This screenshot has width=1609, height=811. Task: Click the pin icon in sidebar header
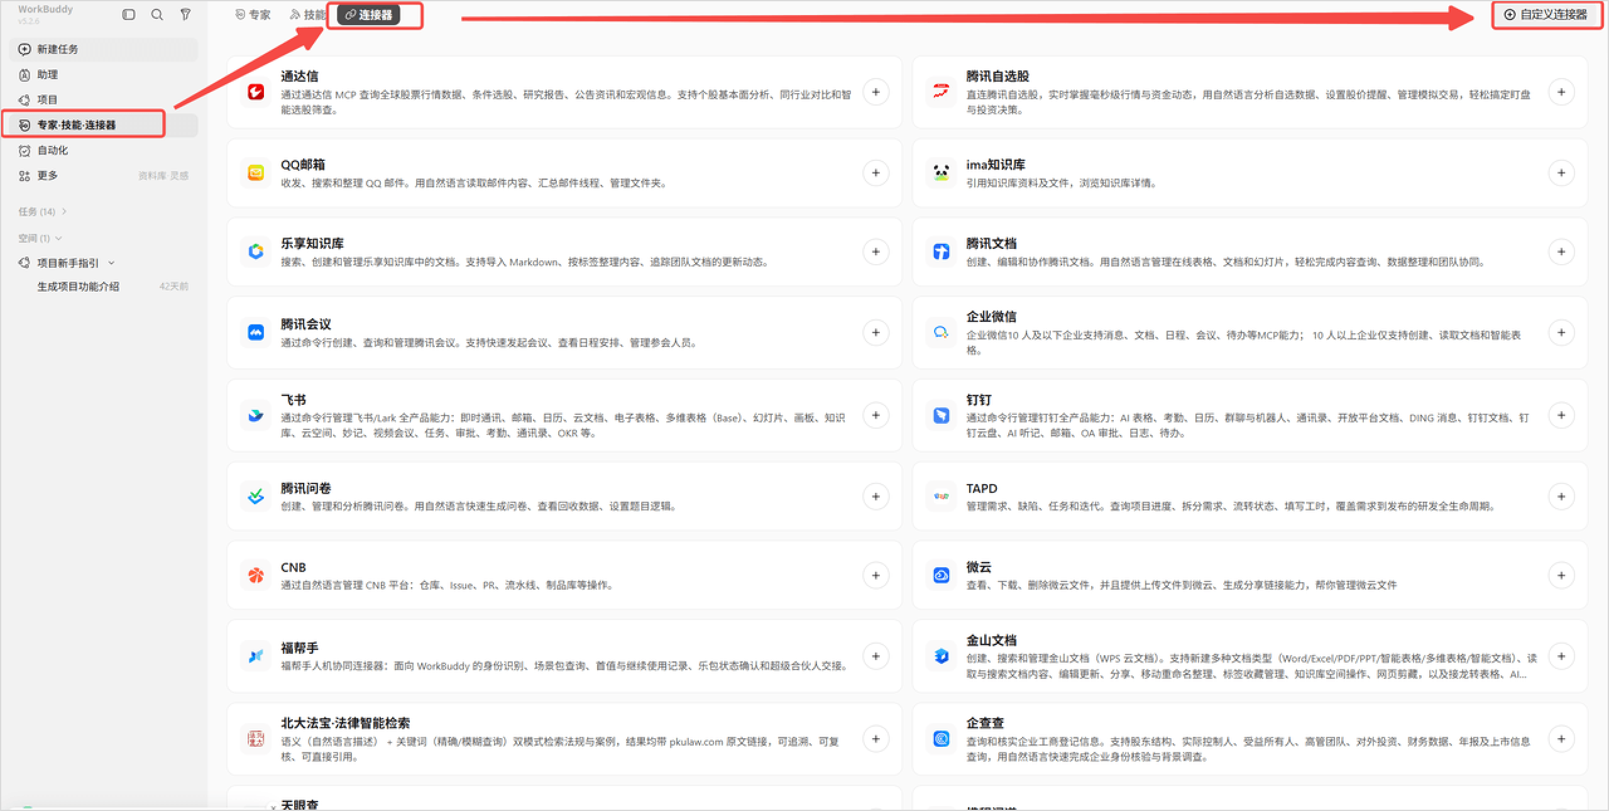tap(185, 14)
